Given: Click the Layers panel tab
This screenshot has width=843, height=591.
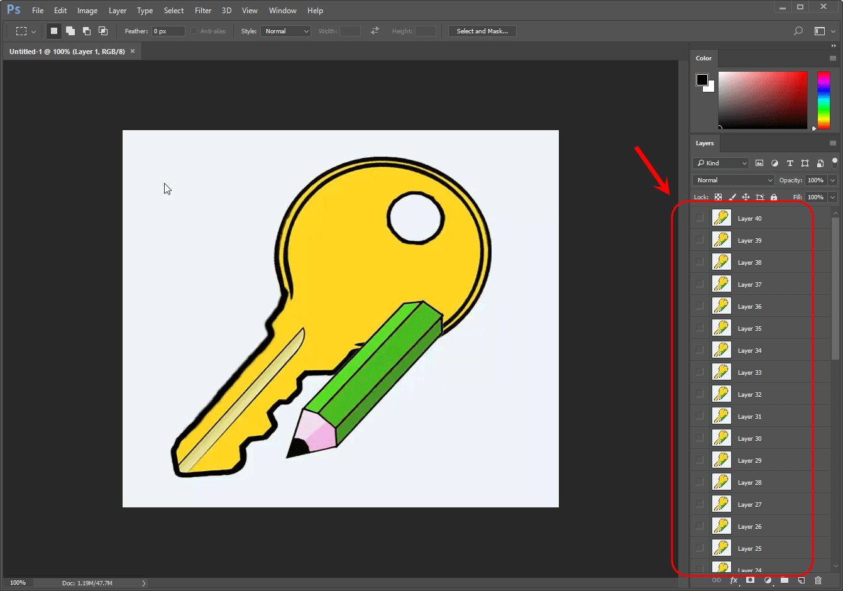Looking at the screenshot, I should click(705, 143).
